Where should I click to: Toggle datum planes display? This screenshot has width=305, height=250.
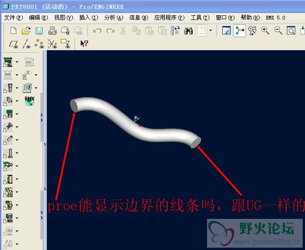(x=13, y=44)
